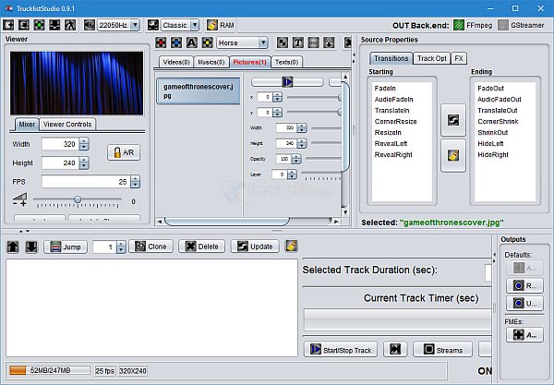Switch to the Track Opt tab

tap(431, 58)
